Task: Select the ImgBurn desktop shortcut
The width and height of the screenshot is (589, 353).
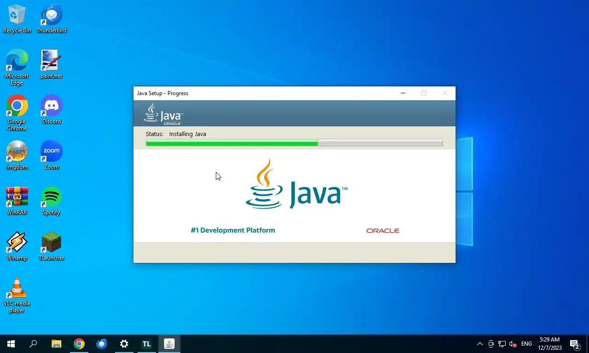Action: tap(17, 155)
